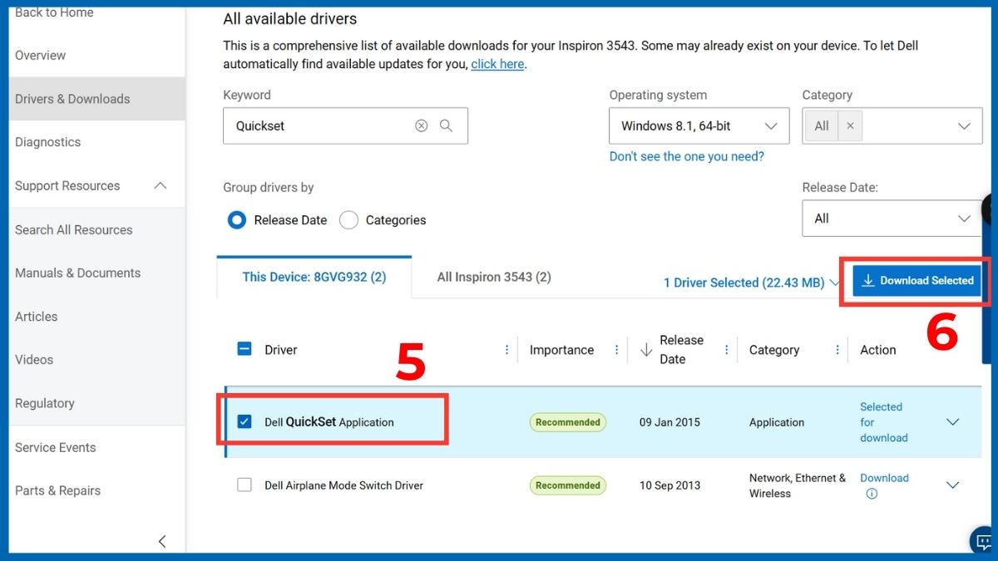Select Categories grouping radio button

coord(349,220)
